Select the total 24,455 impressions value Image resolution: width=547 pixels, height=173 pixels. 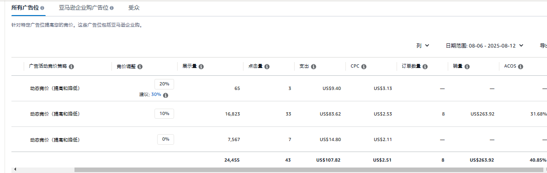(232, 160)
